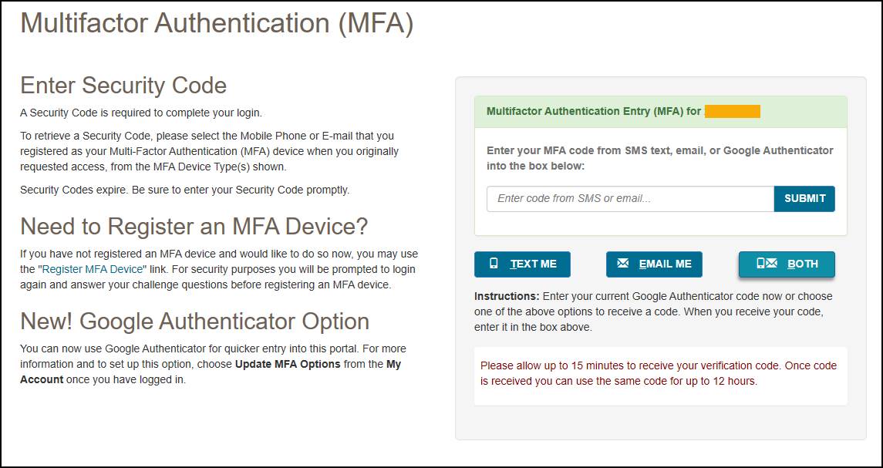Image resolution: width=883 pixels, height=468 pixels.
Task: Click the orange redacted username block
Action: pyautogui.click(x=733, y=112)
